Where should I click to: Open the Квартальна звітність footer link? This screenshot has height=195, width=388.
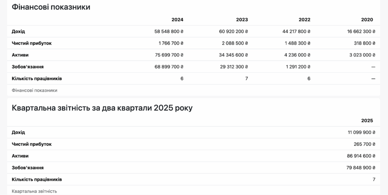[x=34, y=191]
